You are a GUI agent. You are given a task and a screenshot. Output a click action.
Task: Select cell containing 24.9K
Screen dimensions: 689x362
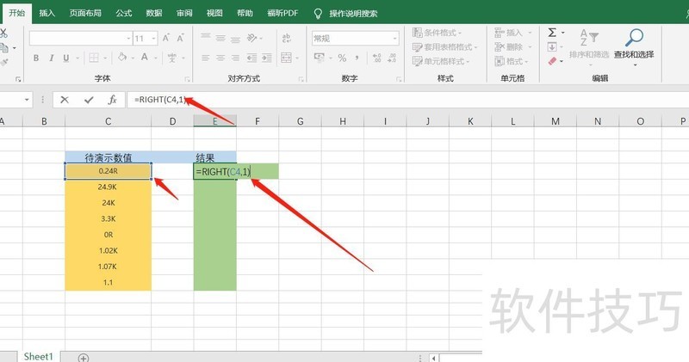109,187
